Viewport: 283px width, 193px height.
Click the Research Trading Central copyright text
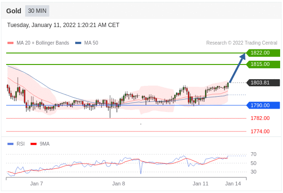point(242,43)
